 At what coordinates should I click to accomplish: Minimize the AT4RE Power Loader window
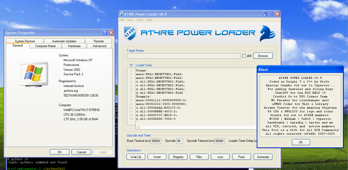pyautogui.click(x=265, y=14)
